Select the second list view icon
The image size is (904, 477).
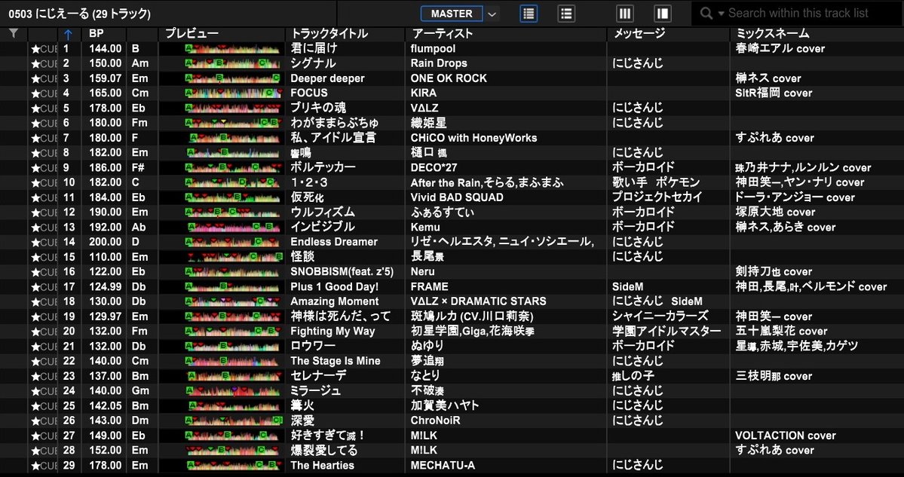(566, 14)
